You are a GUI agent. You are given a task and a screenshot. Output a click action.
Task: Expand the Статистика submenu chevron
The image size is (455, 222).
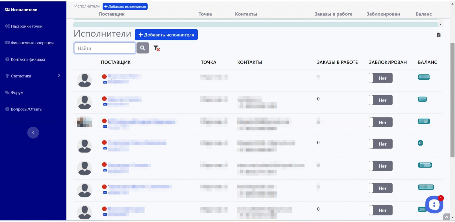point(59,76)
